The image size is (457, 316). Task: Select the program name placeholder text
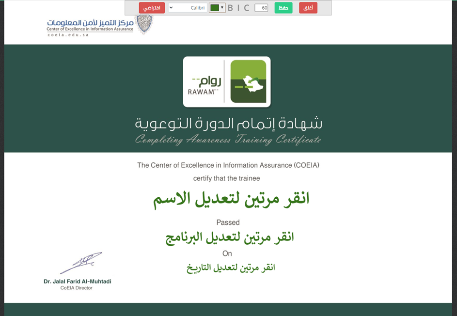click(230, 237)
